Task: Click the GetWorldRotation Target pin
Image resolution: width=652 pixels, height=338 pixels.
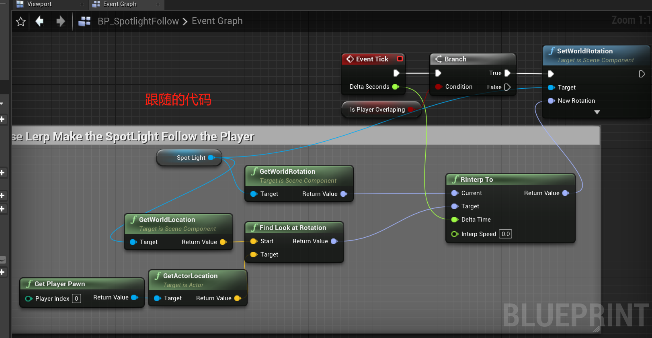Action: pos(254,194)
